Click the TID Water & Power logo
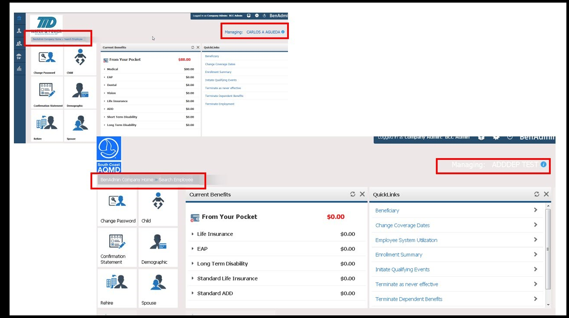Viewport: 569px width, 318px height. [x=46, y=24]
